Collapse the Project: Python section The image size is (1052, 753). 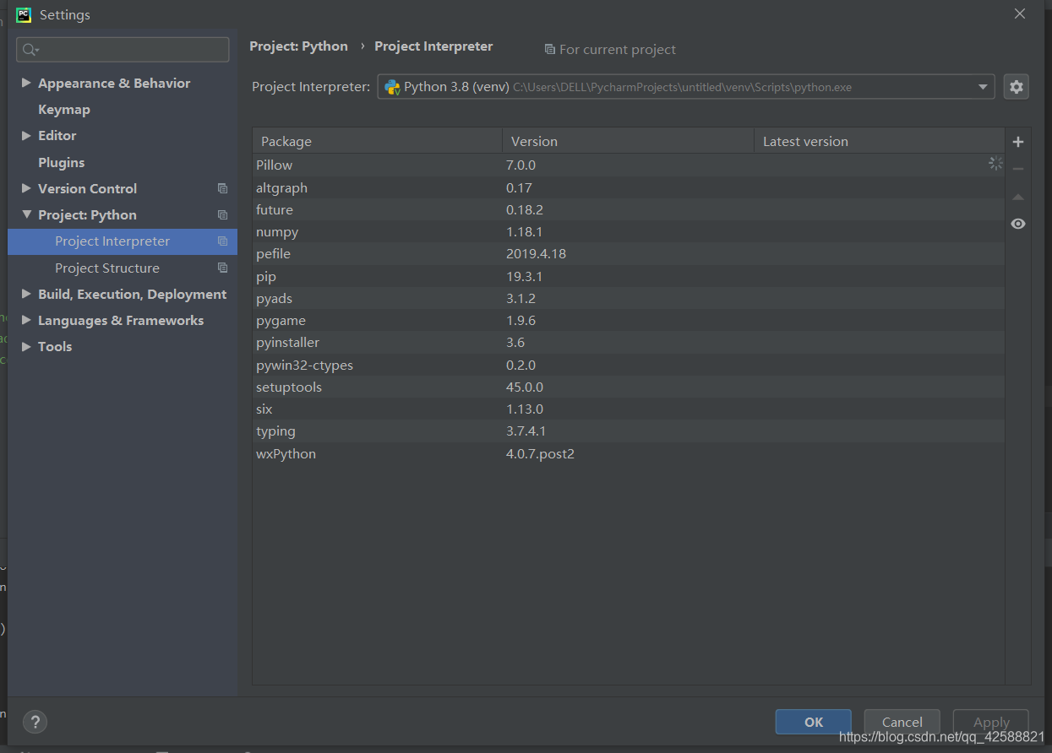[x=26, y=214]
